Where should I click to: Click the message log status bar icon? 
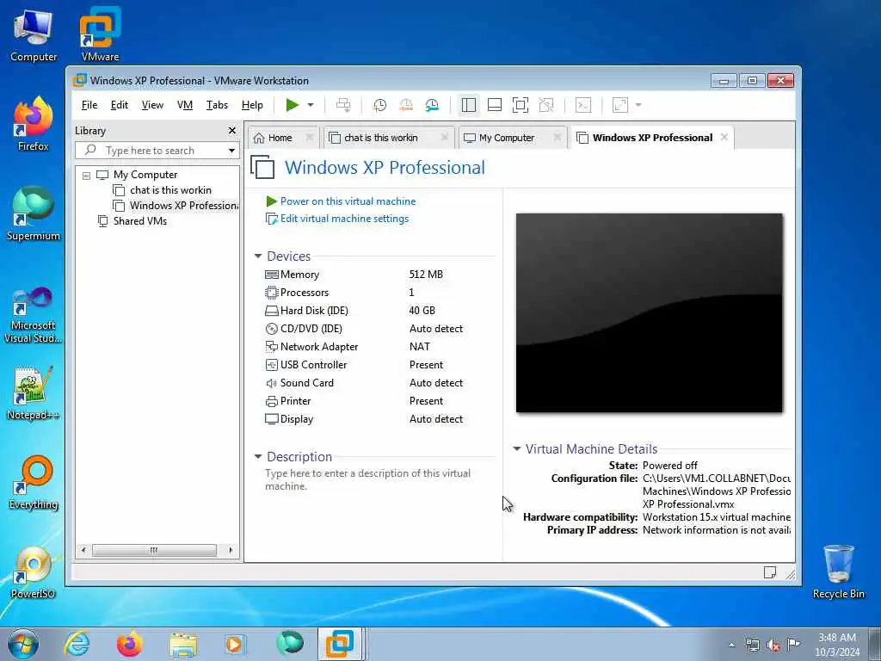point(770,572)
